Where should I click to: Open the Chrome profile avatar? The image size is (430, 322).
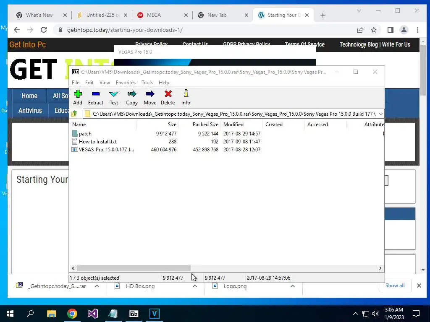pos(404,30)
